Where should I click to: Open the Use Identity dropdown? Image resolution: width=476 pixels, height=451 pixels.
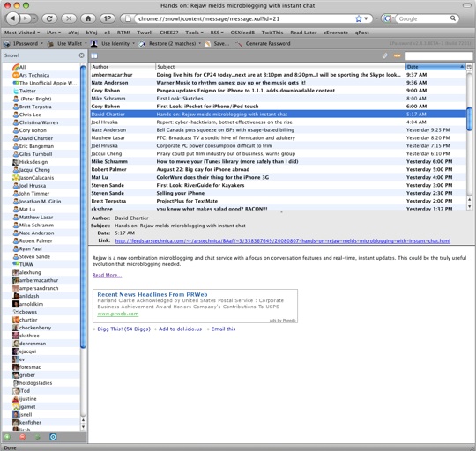pos(113,44)
